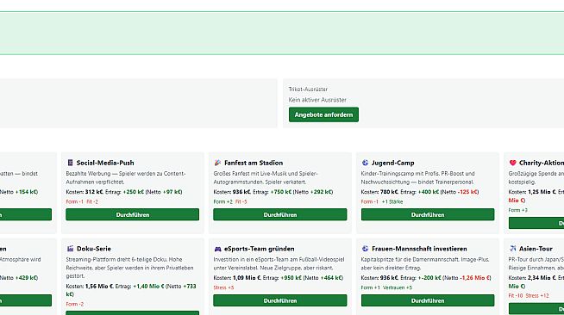Click the Jugend-Camp football icon
This screenshot has height=315, width=564.
pyautogui.click(x=365, y=163)
